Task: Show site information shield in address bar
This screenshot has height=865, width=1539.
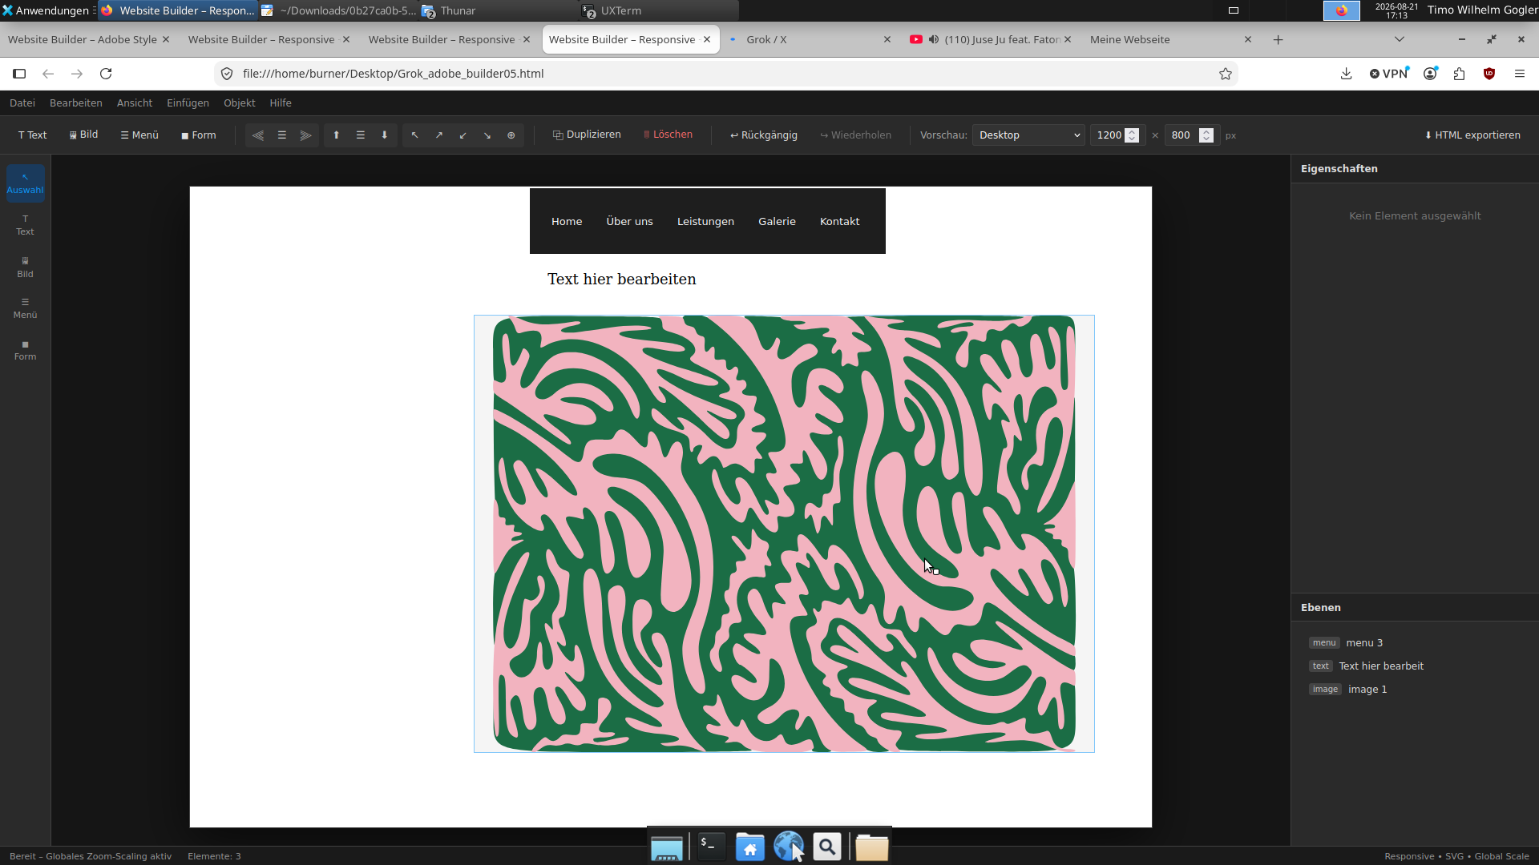Action: click(x=227, y=74)
